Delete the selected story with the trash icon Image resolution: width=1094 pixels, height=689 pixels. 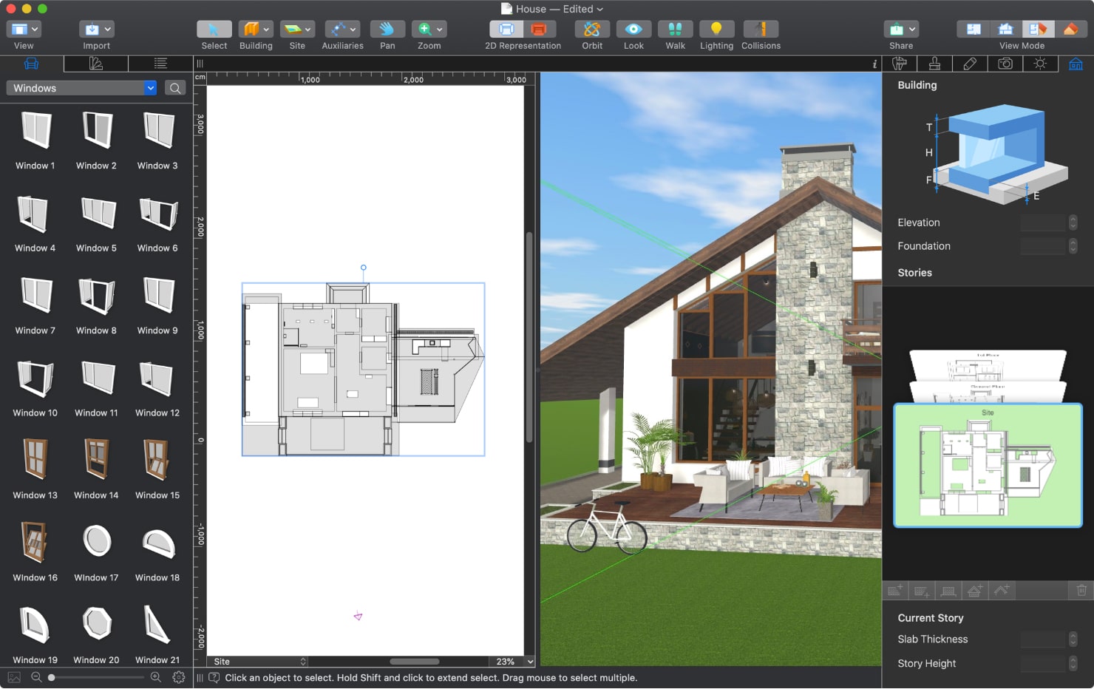point(1081,590)
